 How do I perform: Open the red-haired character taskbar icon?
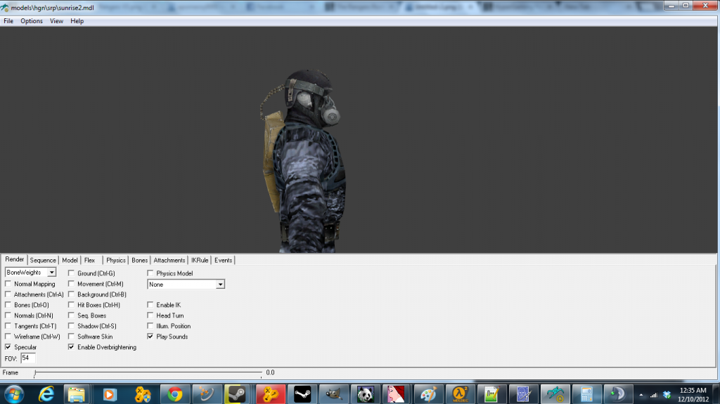396,394
